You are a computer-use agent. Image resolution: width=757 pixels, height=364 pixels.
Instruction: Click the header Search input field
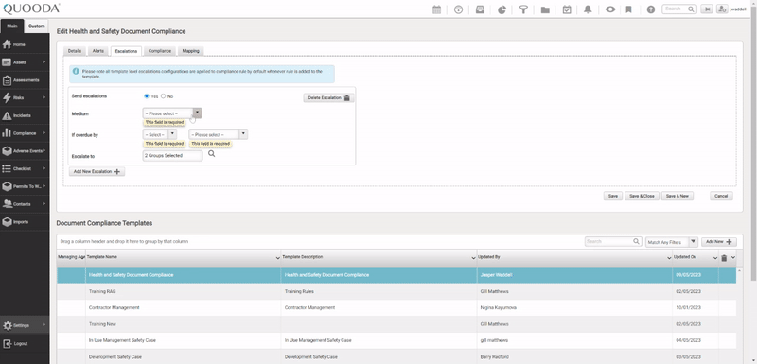tap(679, 9)
